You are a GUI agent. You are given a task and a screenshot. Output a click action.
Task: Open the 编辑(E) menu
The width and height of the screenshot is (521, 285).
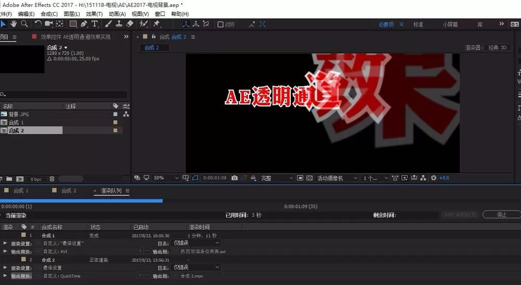[26, 14]
